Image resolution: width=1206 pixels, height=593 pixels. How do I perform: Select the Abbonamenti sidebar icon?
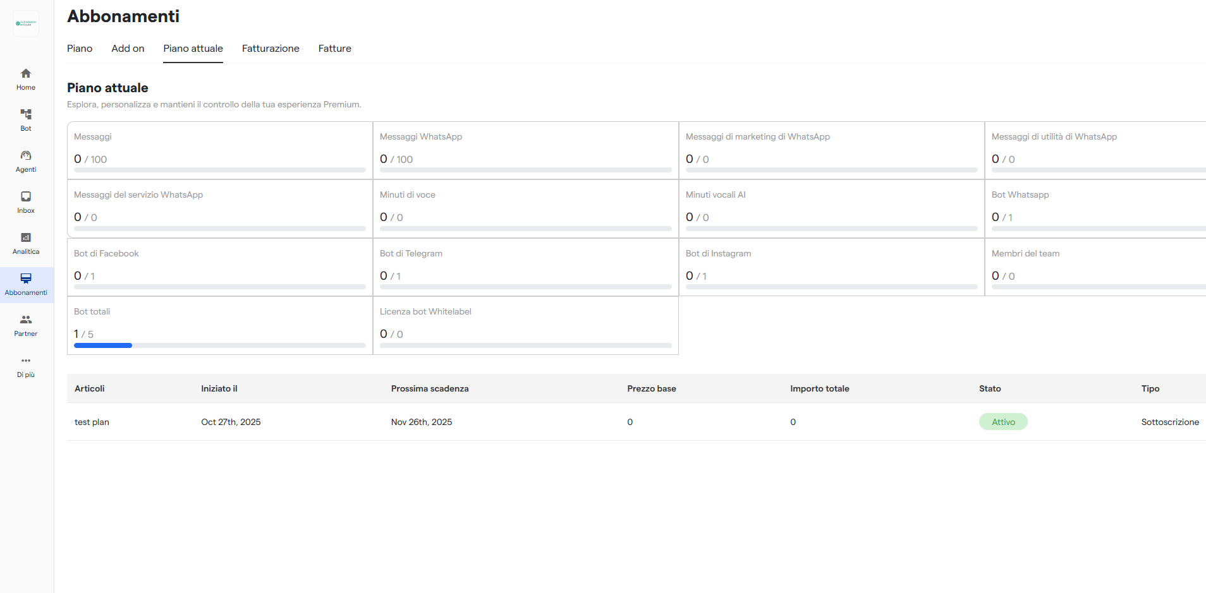[x=26, y=279]
